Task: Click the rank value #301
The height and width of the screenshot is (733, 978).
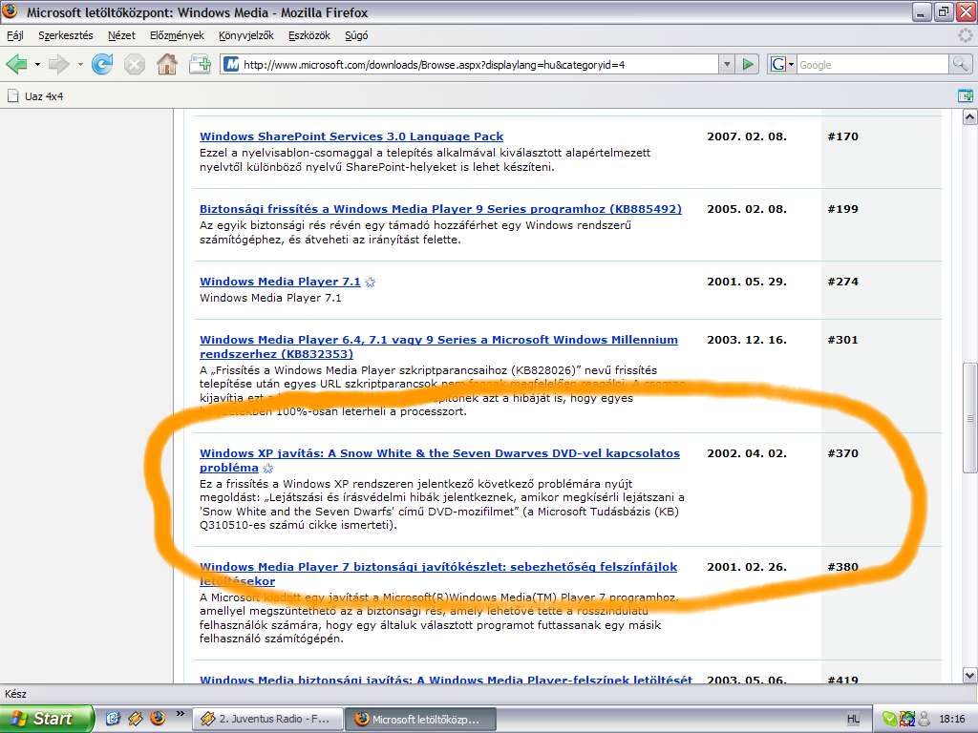Action: coord(842,340)
